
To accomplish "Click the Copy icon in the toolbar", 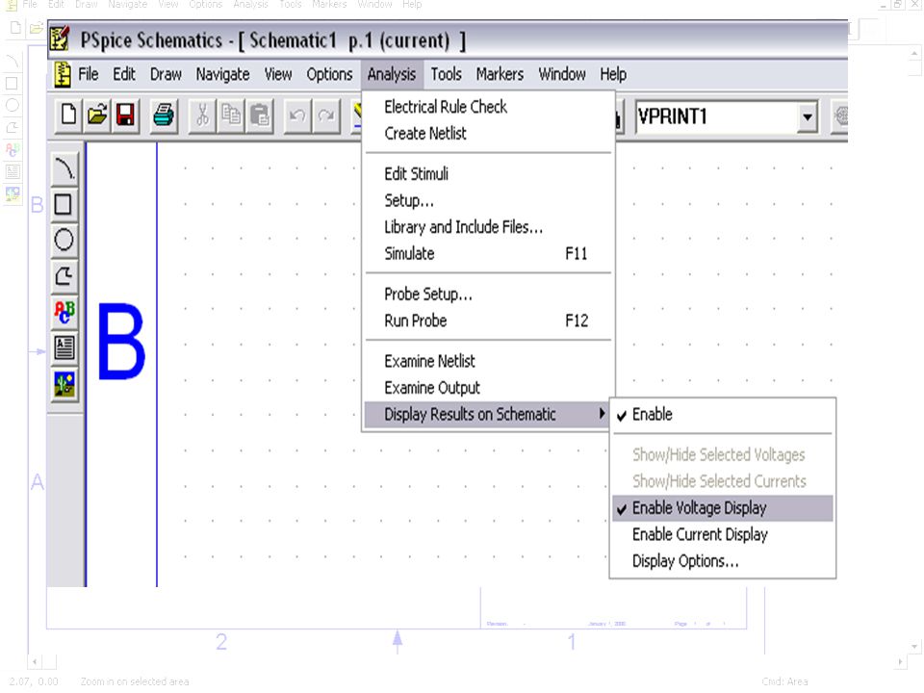I will click(231, 115).
